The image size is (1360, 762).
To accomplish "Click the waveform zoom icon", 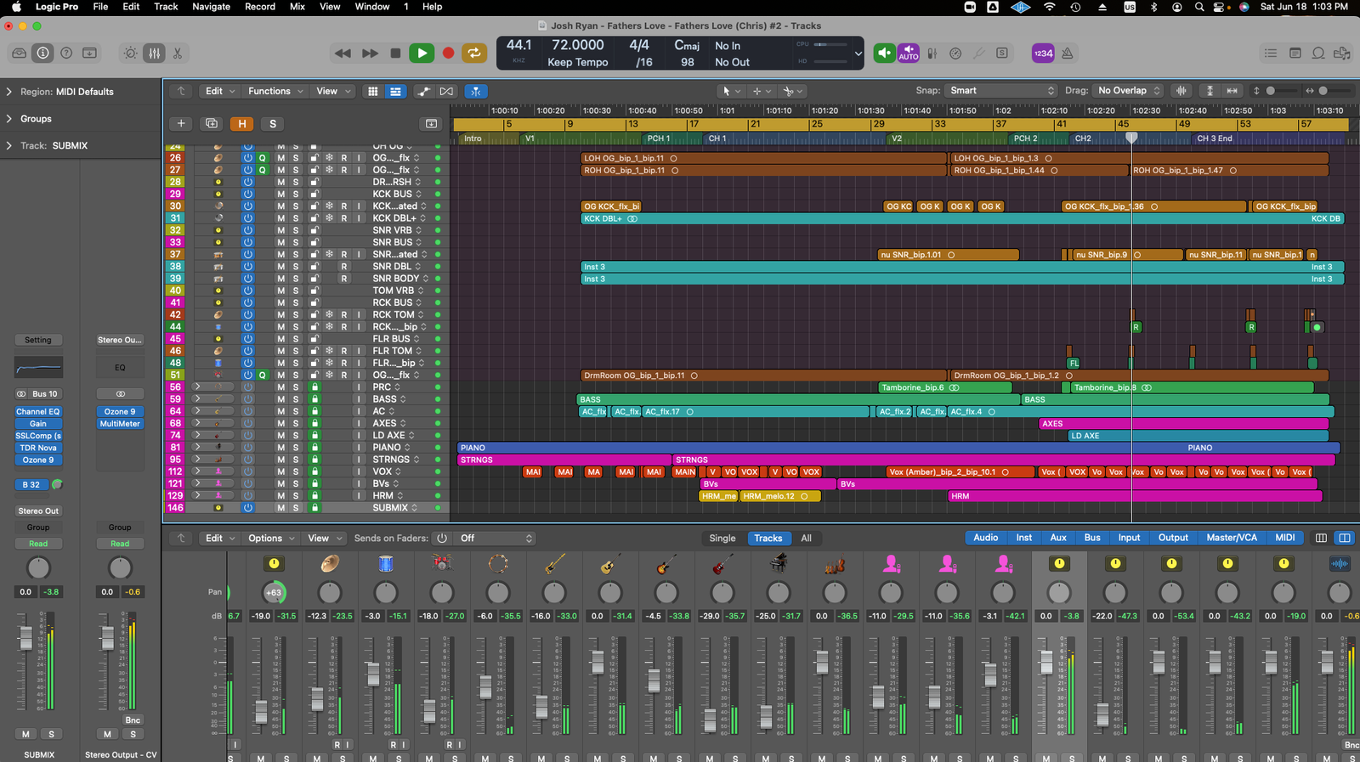I will coord(1181,91).
